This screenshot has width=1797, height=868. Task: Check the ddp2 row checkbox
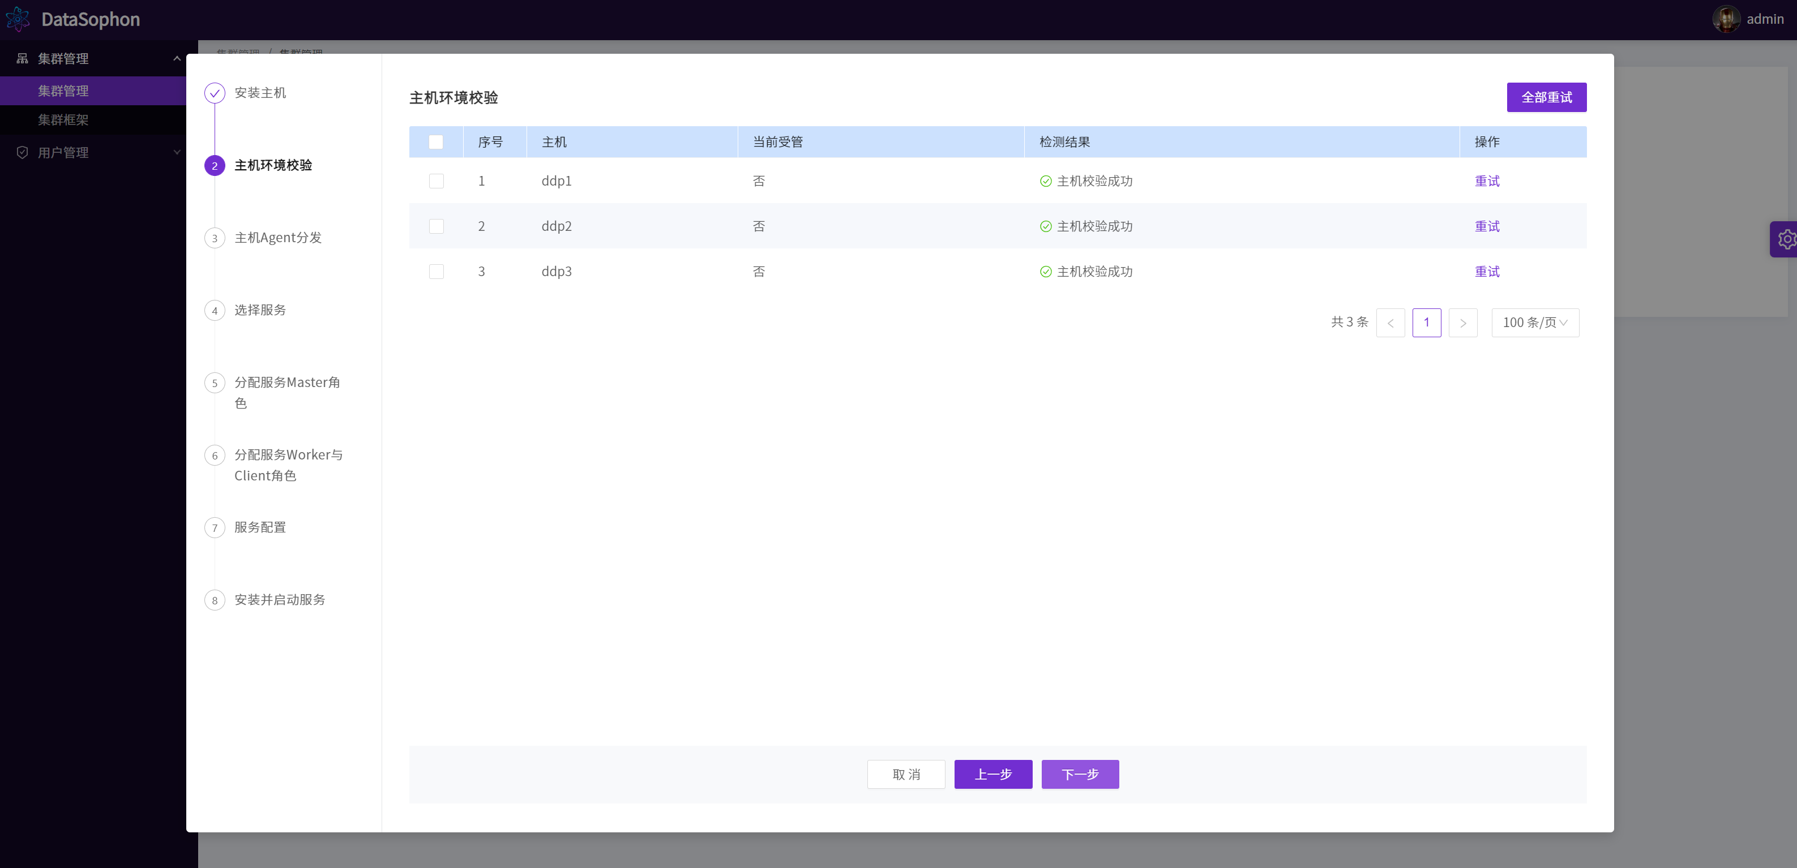pos(436,226)
